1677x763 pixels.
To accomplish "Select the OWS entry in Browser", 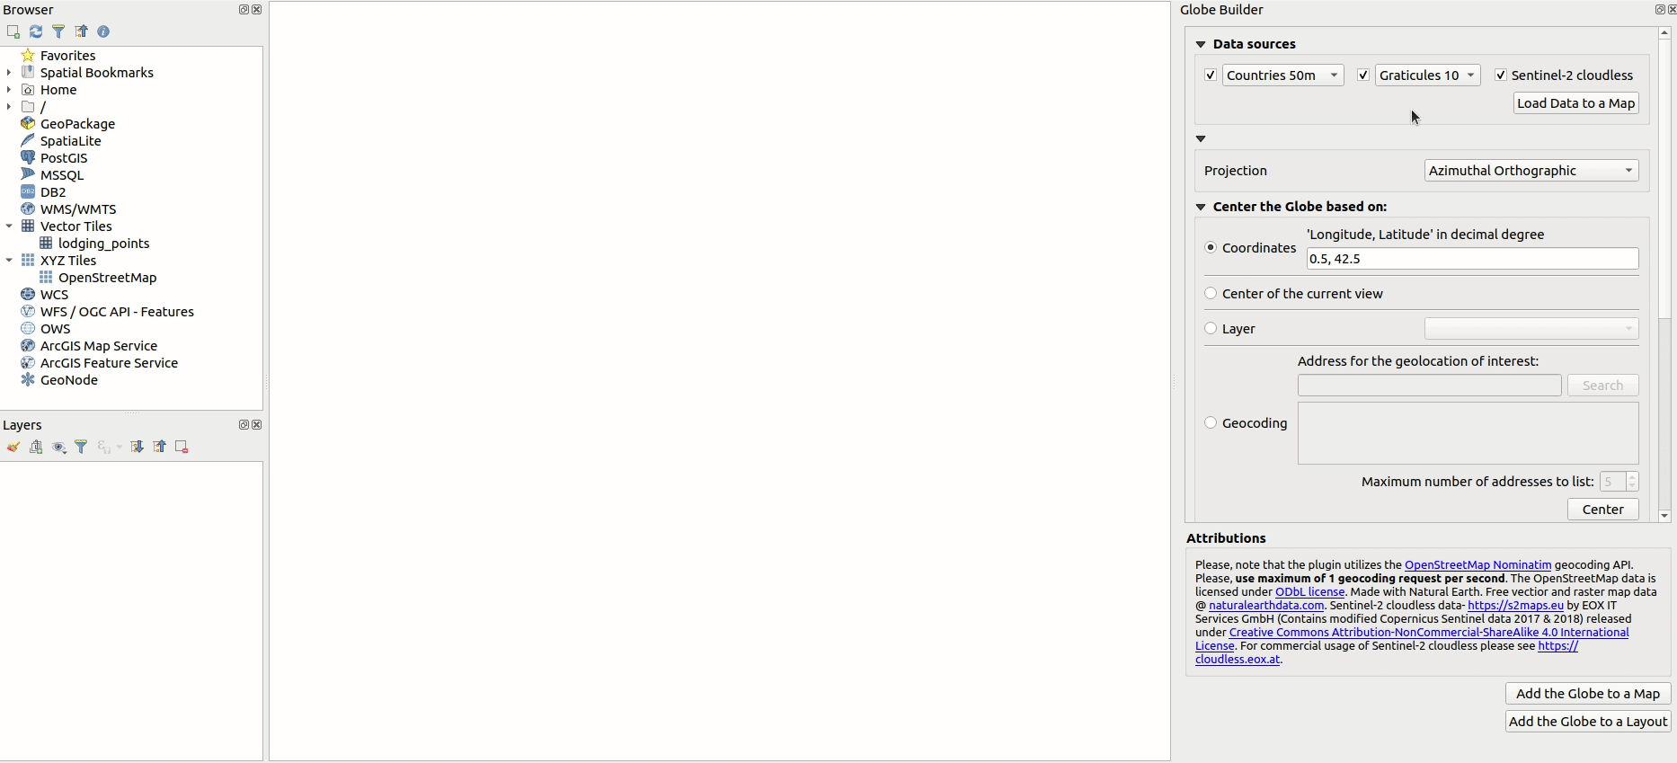I will tap(55, 329).
